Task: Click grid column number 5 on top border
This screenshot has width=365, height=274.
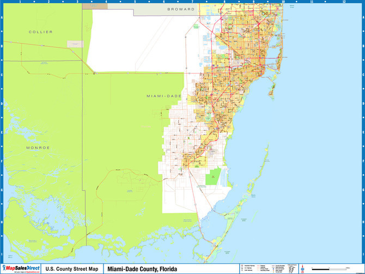Action: [135, 2]
